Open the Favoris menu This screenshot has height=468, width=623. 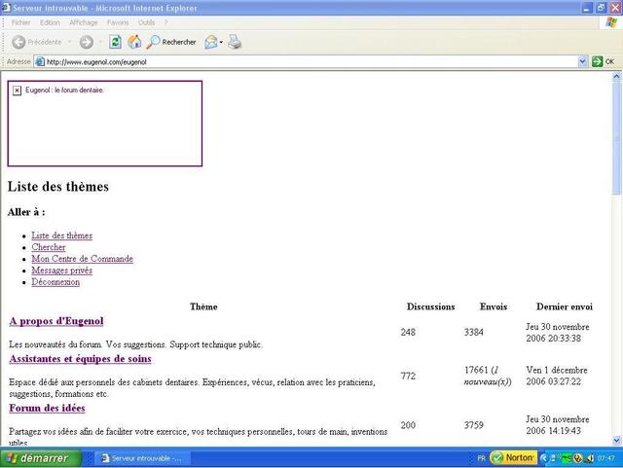117,22
